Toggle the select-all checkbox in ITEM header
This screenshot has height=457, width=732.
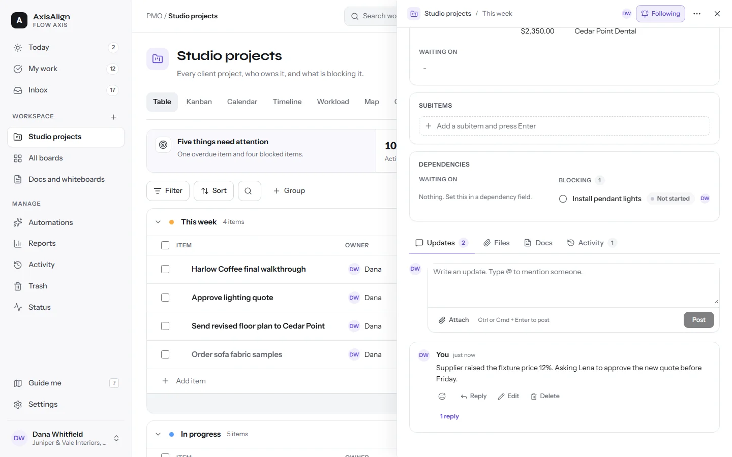click(165, 245)
